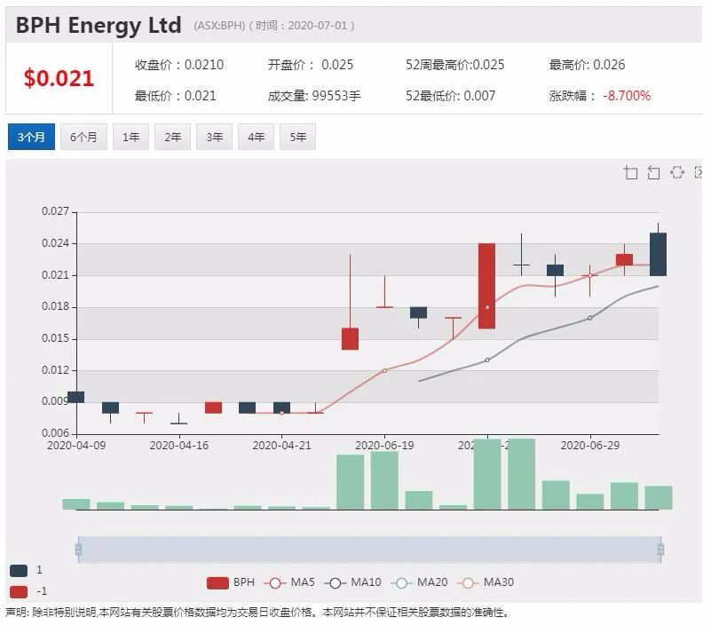711x633 pixels.
Task: Toggle the MA30 legend entry
Action: click(486, 582)
